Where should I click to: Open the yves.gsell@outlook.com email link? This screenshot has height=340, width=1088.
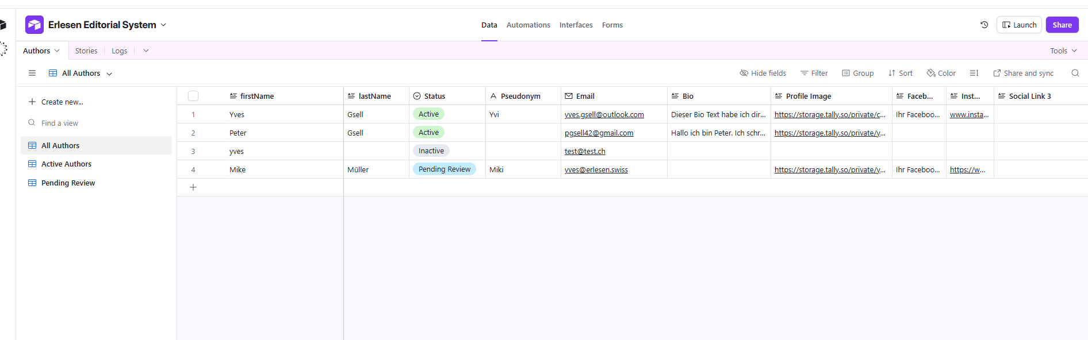click(x=604, y=114)
